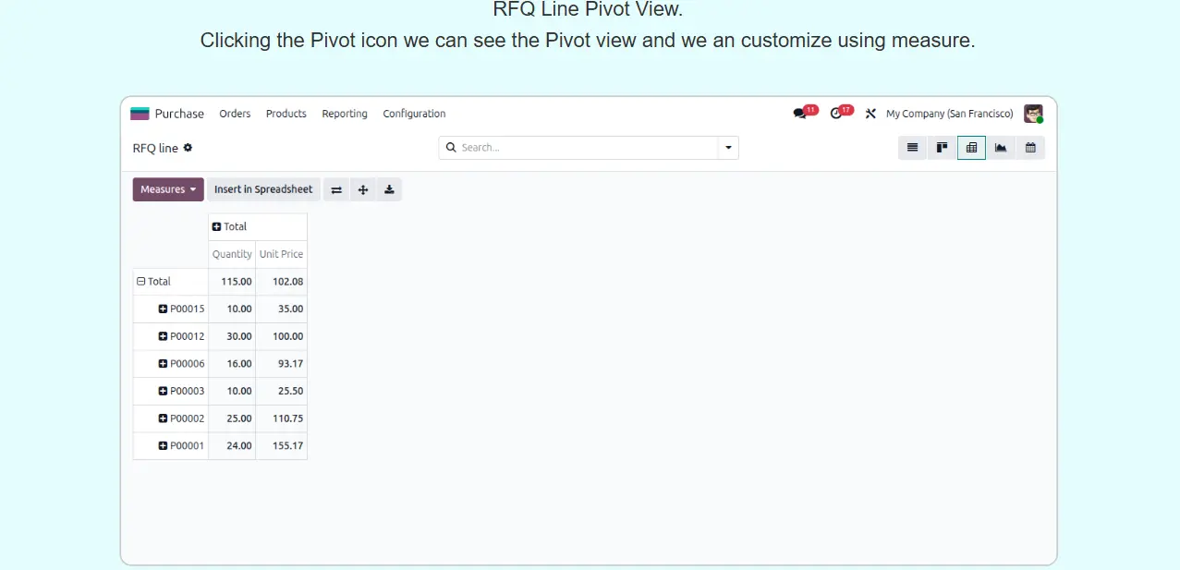Switch to the kanban view icon
This screenshot has height=570, width=1180.
tap(942, 148)
